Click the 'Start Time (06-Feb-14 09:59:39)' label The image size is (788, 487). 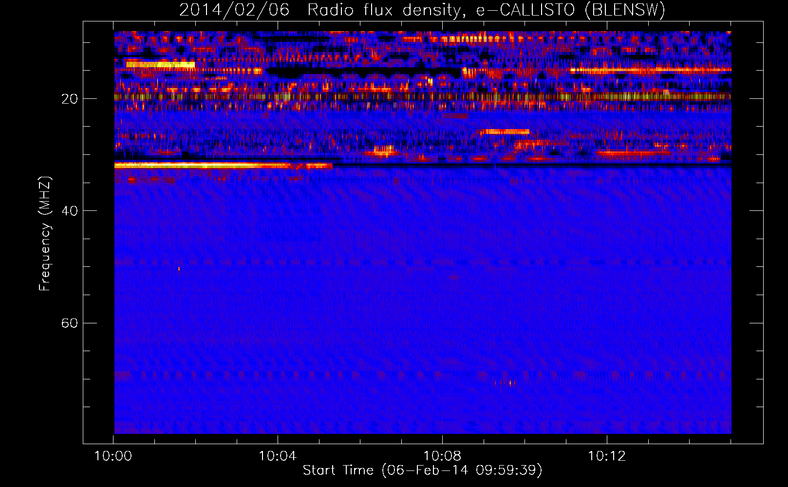422,470
